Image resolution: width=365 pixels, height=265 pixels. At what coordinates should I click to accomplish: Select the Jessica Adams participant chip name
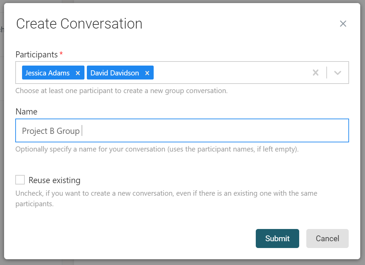pos(47,73)
